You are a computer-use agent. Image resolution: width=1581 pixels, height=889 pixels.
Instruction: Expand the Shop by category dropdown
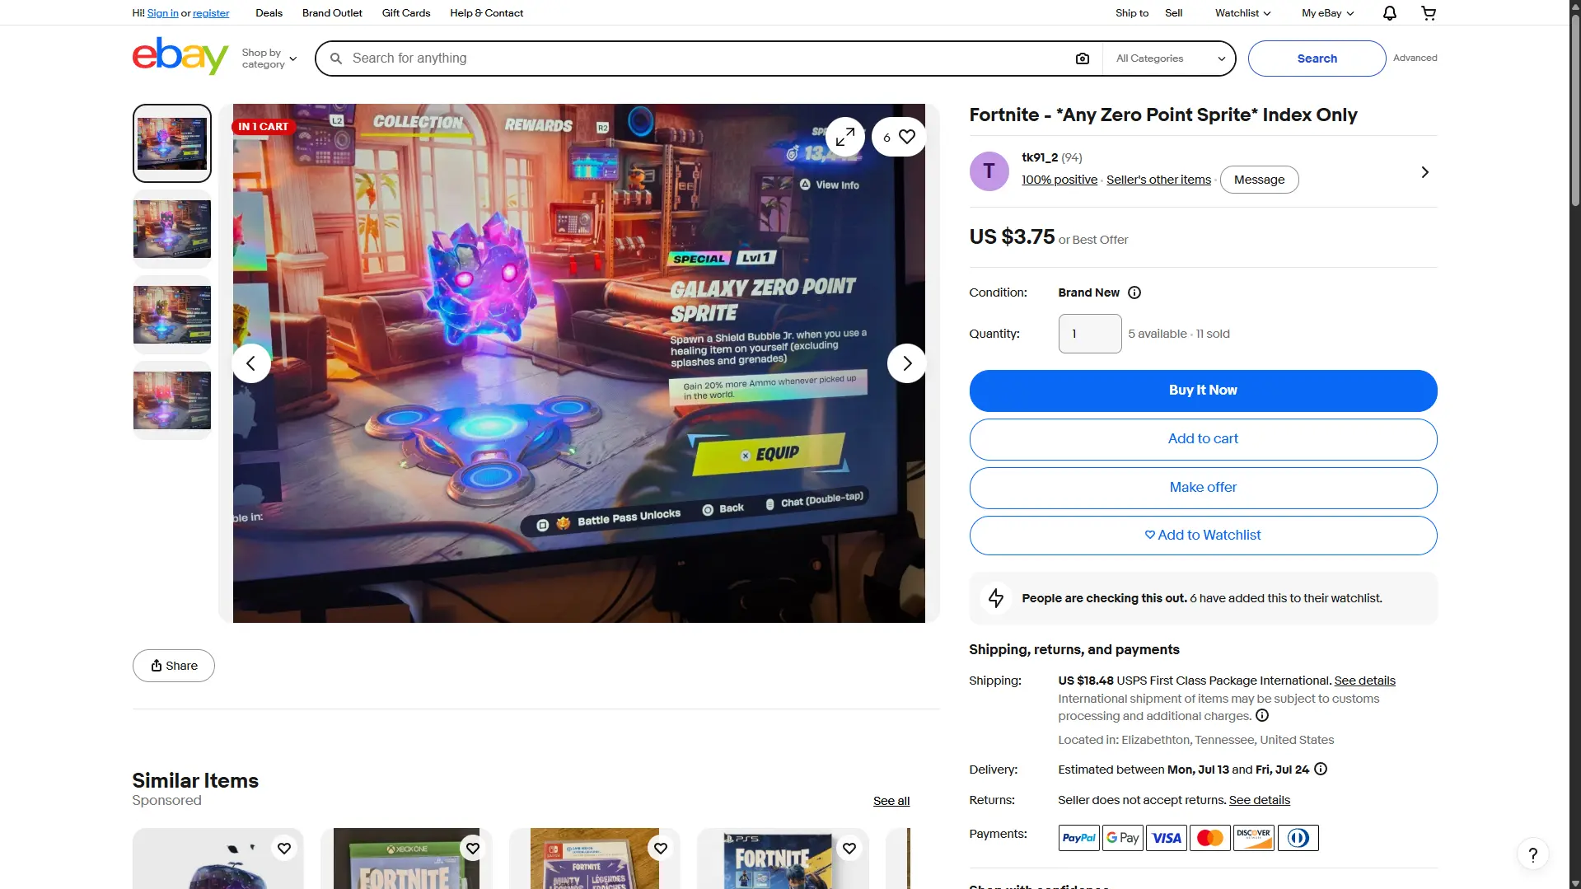[269, 58]
